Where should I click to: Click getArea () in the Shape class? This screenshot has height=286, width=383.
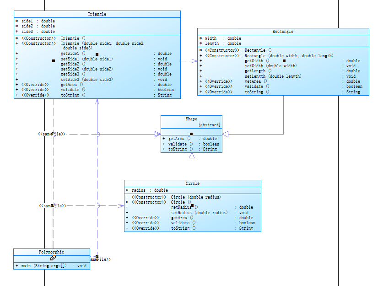pos(179,139)
